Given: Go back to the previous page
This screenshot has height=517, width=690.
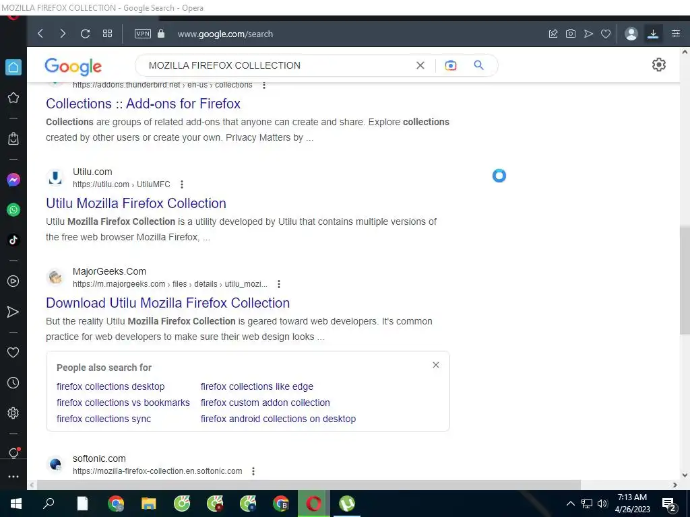Looking at the screenshot, I should pos(40,34).
